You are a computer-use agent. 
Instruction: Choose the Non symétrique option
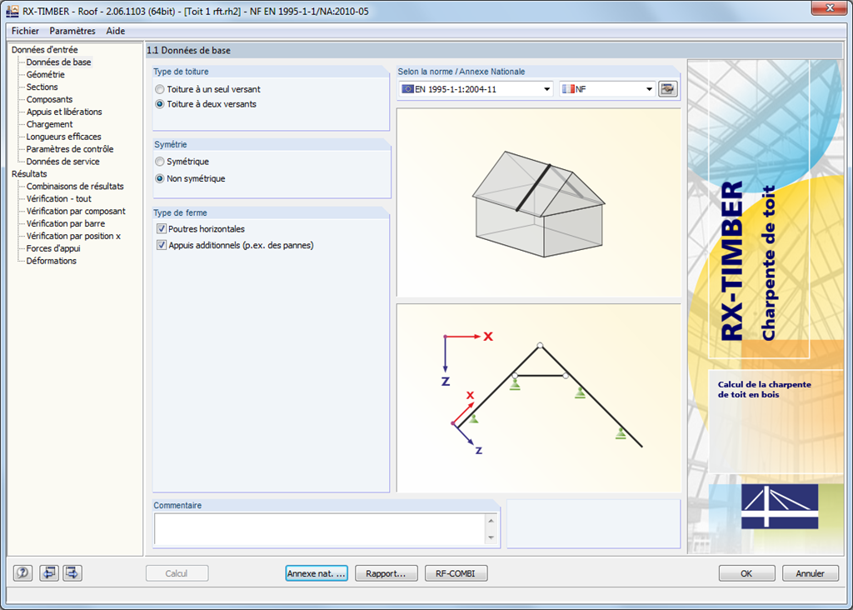coord(190,178)
